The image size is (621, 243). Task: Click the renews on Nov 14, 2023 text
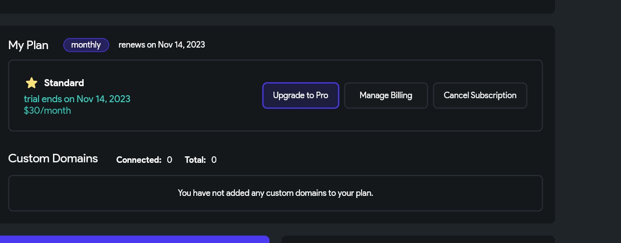tap(162, 45)
